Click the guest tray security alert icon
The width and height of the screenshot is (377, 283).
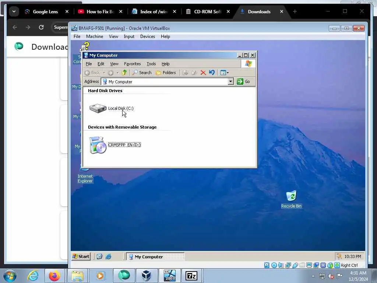[x=339, y=256]
